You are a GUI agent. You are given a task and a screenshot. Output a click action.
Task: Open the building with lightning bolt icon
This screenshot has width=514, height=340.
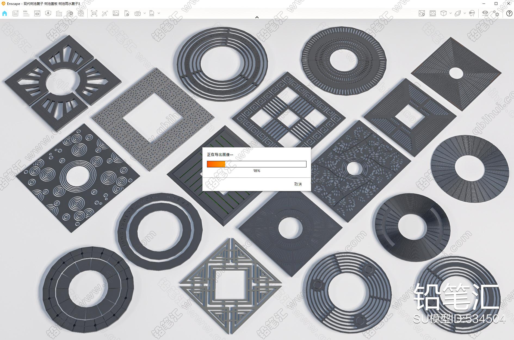(x=70, y=13)
